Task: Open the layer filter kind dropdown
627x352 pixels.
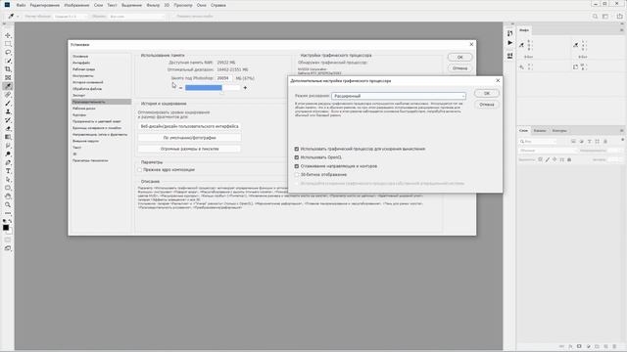Action: pos(538,141)
